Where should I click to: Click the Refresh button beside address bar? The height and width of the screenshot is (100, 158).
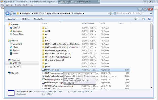coord(112,13)
